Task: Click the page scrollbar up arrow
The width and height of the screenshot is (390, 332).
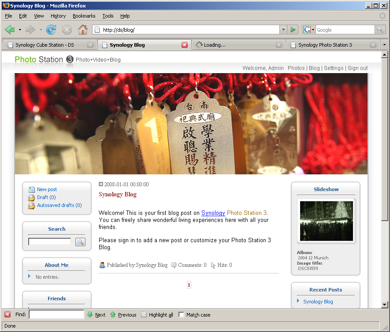Action: tap(385, 55)
